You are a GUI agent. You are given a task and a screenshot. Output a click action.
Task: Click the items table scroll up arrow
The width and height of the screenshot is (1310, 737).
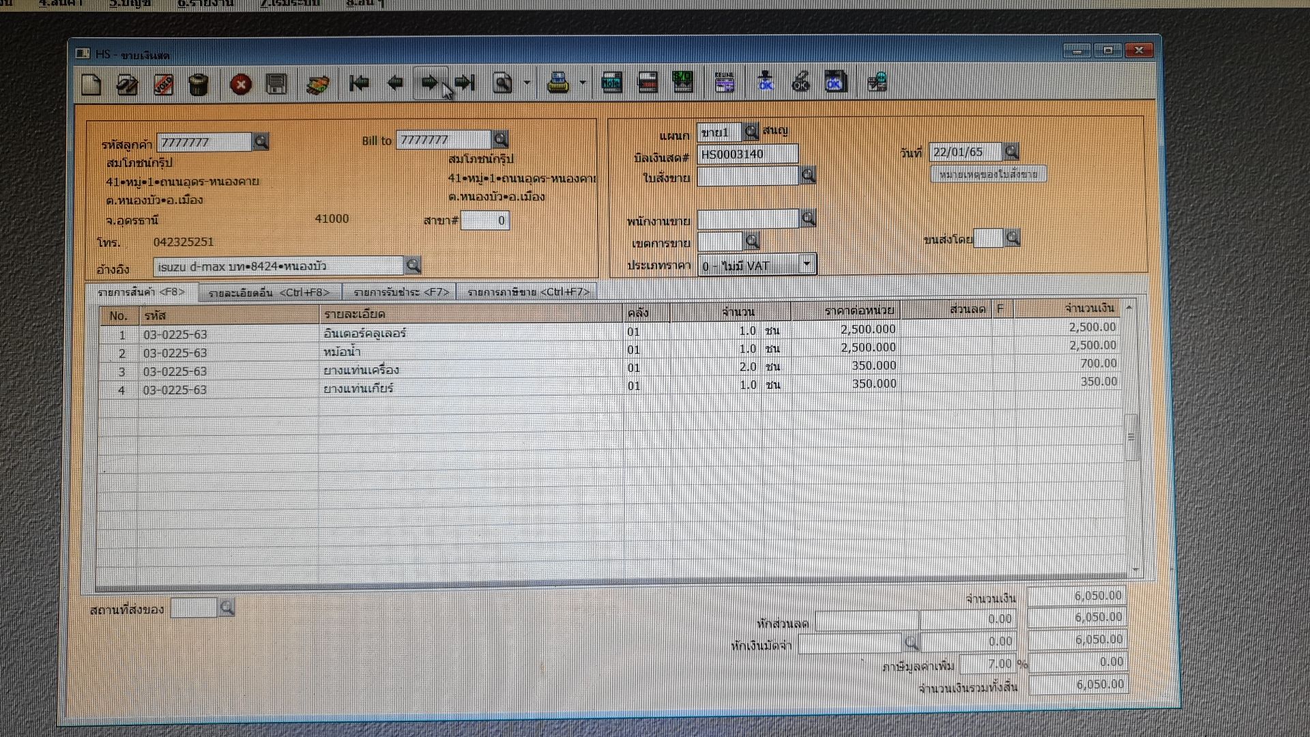(x=1129, y=308)
